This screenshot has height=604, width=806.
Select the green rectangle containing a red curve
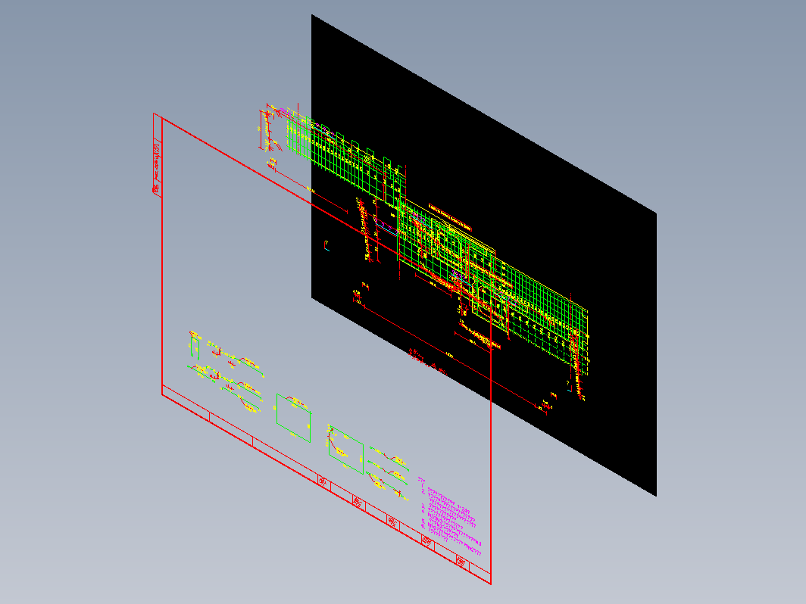[x=346, y=449]
